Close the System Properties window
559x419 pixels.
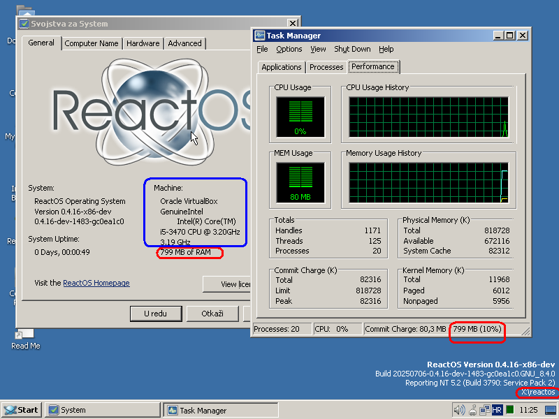click(293, 24)
